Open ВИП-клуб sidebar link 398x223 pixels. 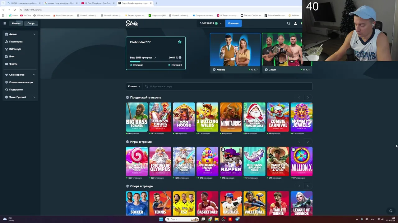point(15,49)
